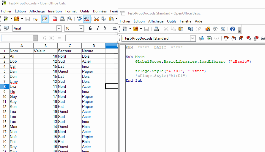
Task: Click the Cut scissors icon in Calc
Action: 96,19
